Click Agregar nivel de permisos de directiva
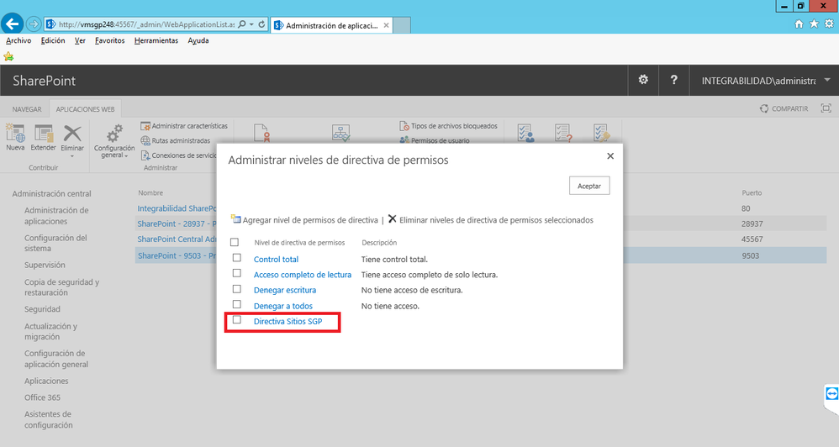 click(304, 220)
